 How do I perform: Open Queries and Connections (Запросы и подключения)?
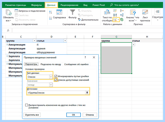pyautogui.click(x=30, y=11)
